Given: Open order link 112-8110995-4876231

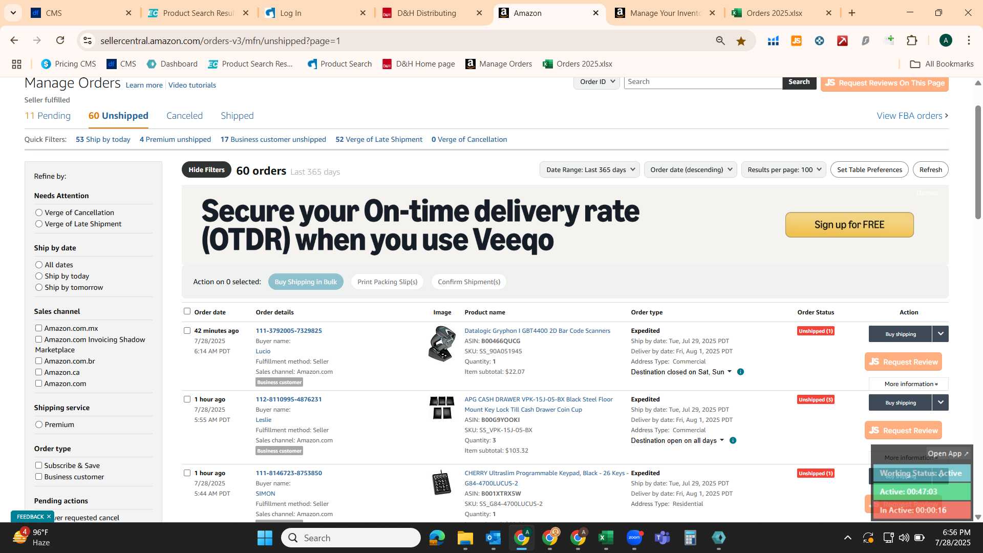Looking at the screenshot, I should pyautogui.click(x=289, y=399).
